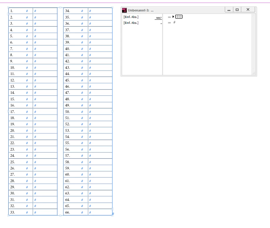Click table cell numbered 64.

[x=76, y=199]
